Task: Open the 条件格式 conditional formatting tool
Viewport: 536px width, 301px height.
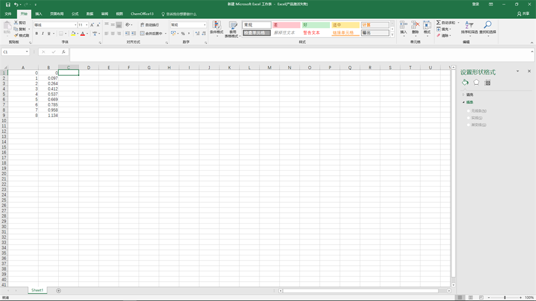Action: 216,28
